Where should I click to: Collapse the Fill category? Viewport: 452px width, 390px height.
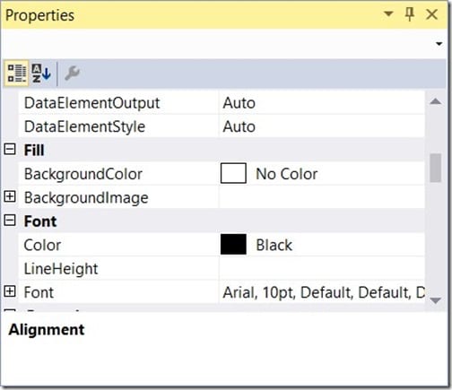pyautogui.click(x=10, y=149)
